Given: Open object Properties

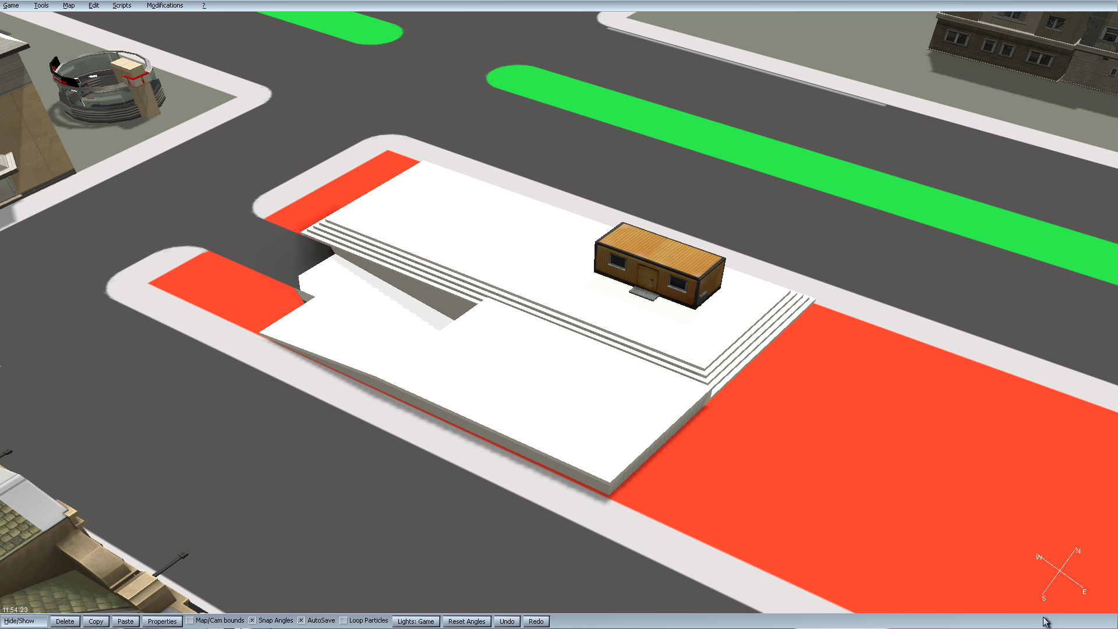Looking at the screenshot, I should pos(162,621).
